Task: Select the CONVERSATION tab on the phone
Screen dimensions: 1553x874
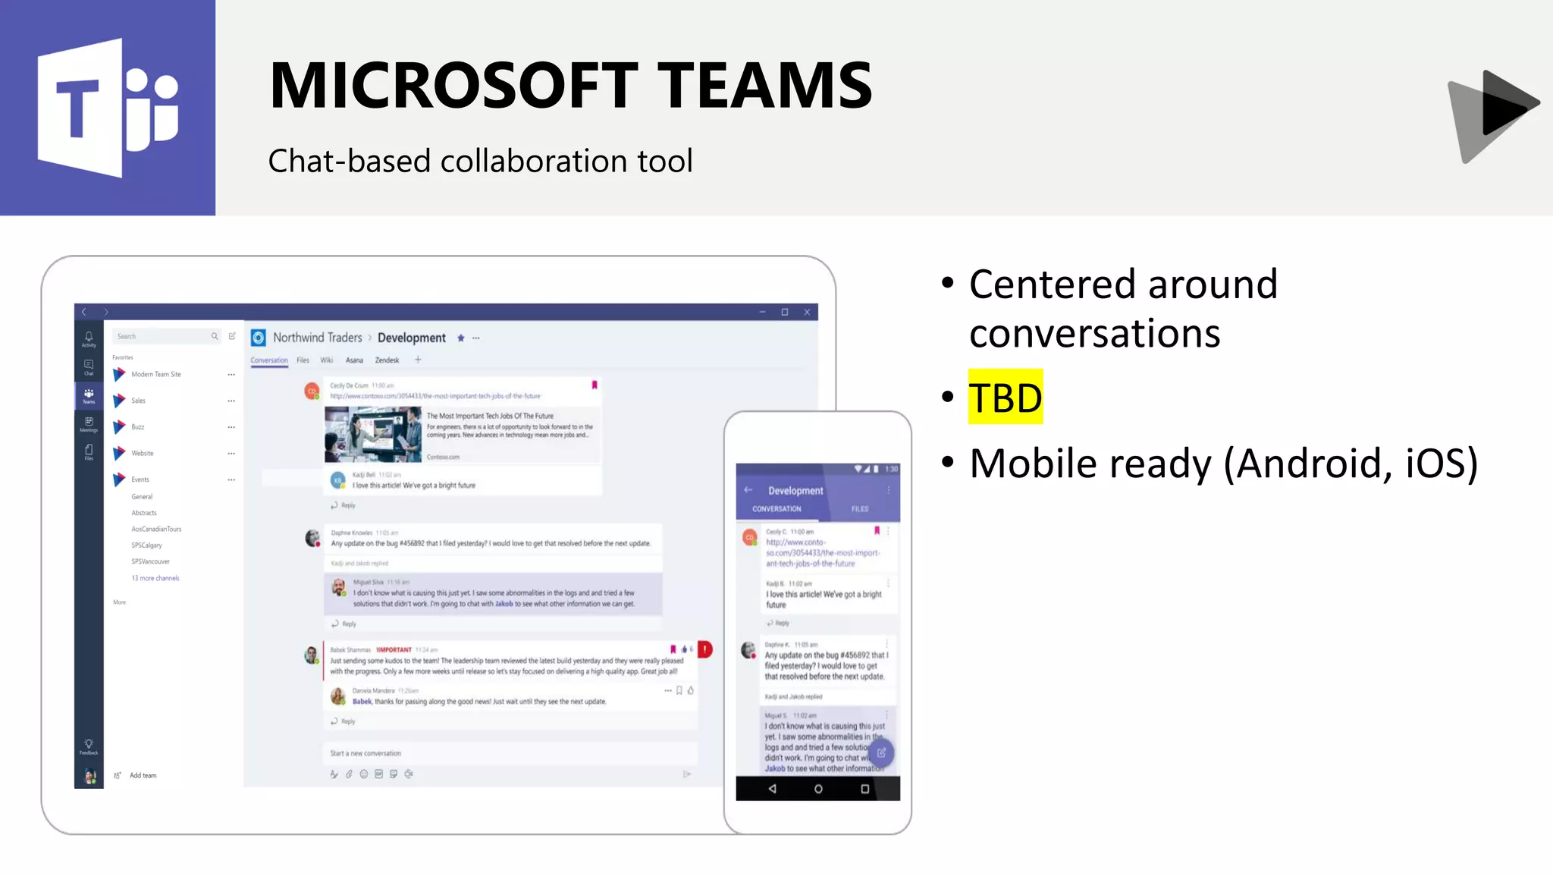Action: pos(776,509)
